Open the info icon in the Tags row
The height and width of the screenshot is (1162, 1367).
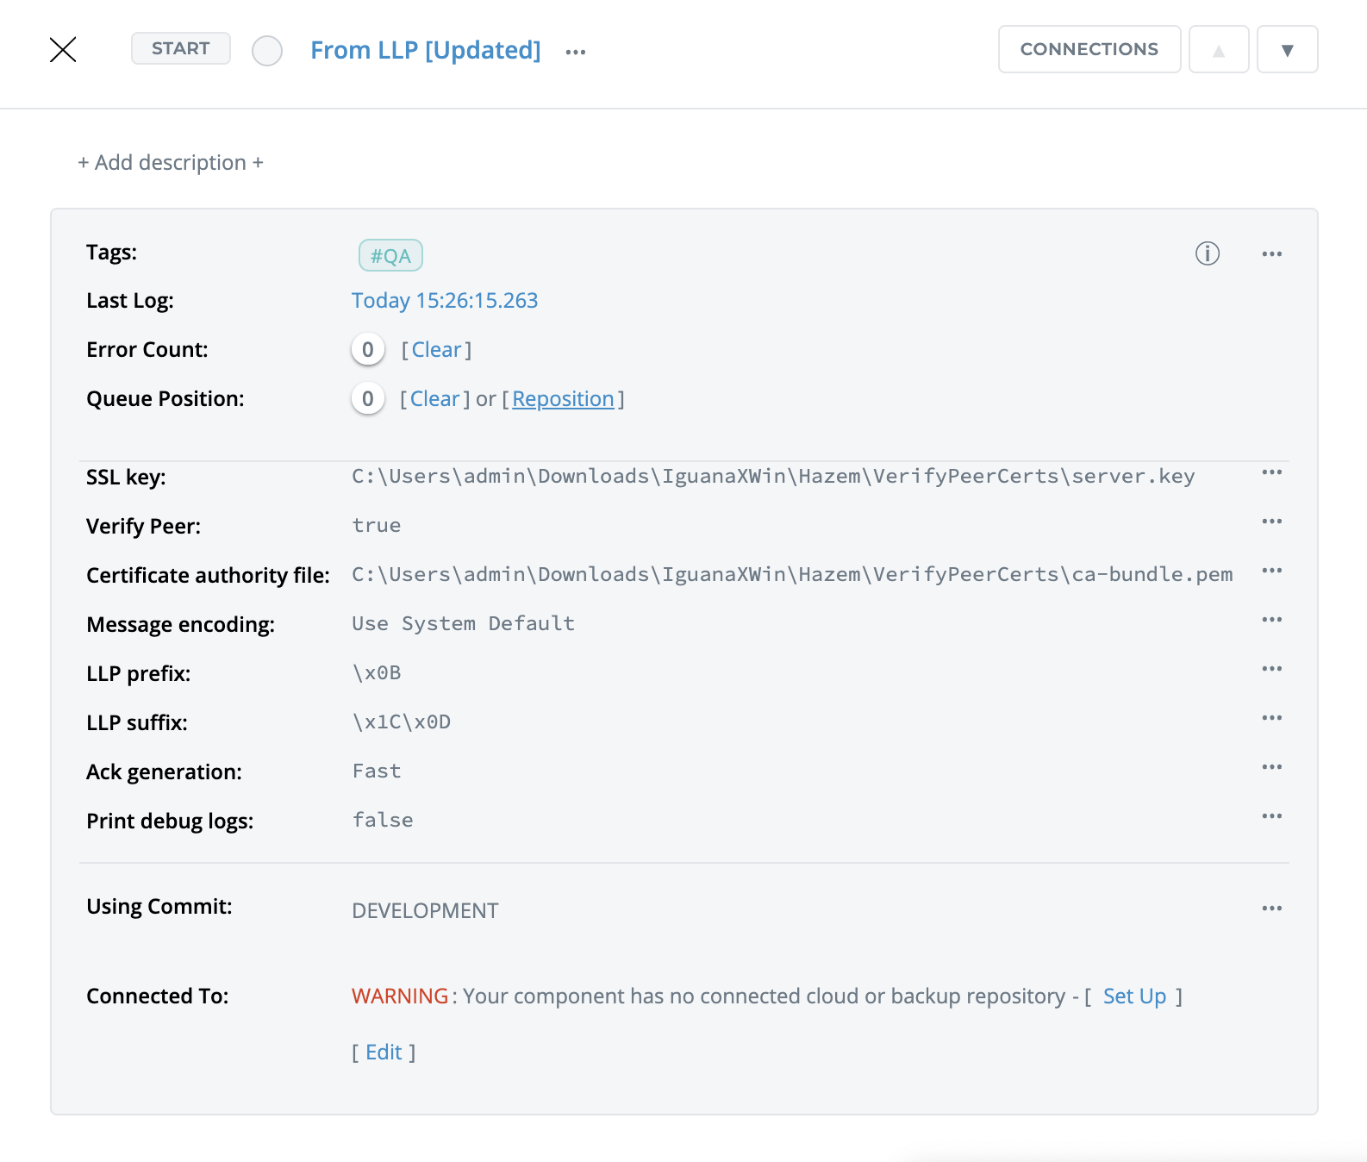[1207, 253]
